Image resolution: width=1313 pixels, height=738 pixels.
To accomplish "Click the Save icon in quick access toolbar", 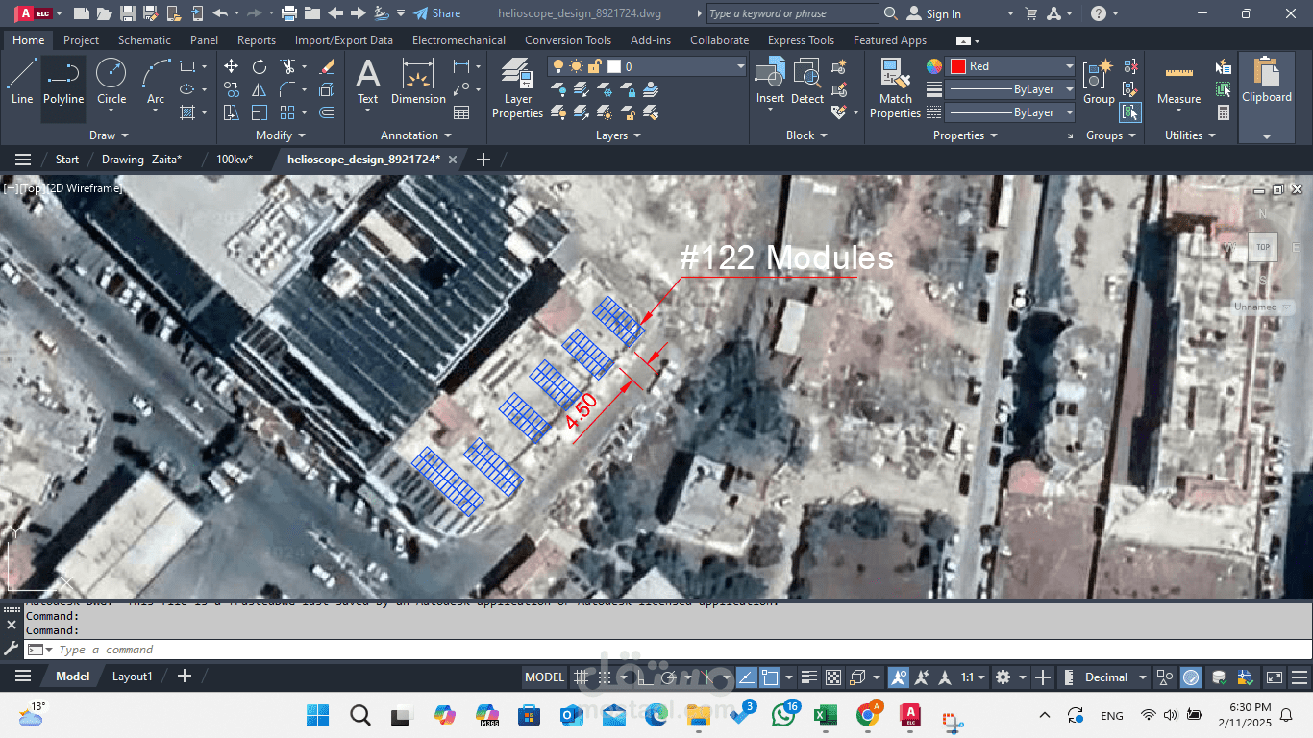I will pos(128,13).
